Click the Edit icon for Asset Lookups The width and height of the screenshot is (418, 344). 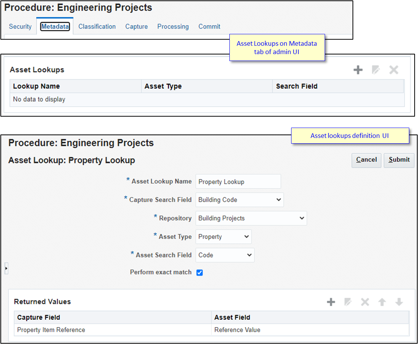point(376,70)
